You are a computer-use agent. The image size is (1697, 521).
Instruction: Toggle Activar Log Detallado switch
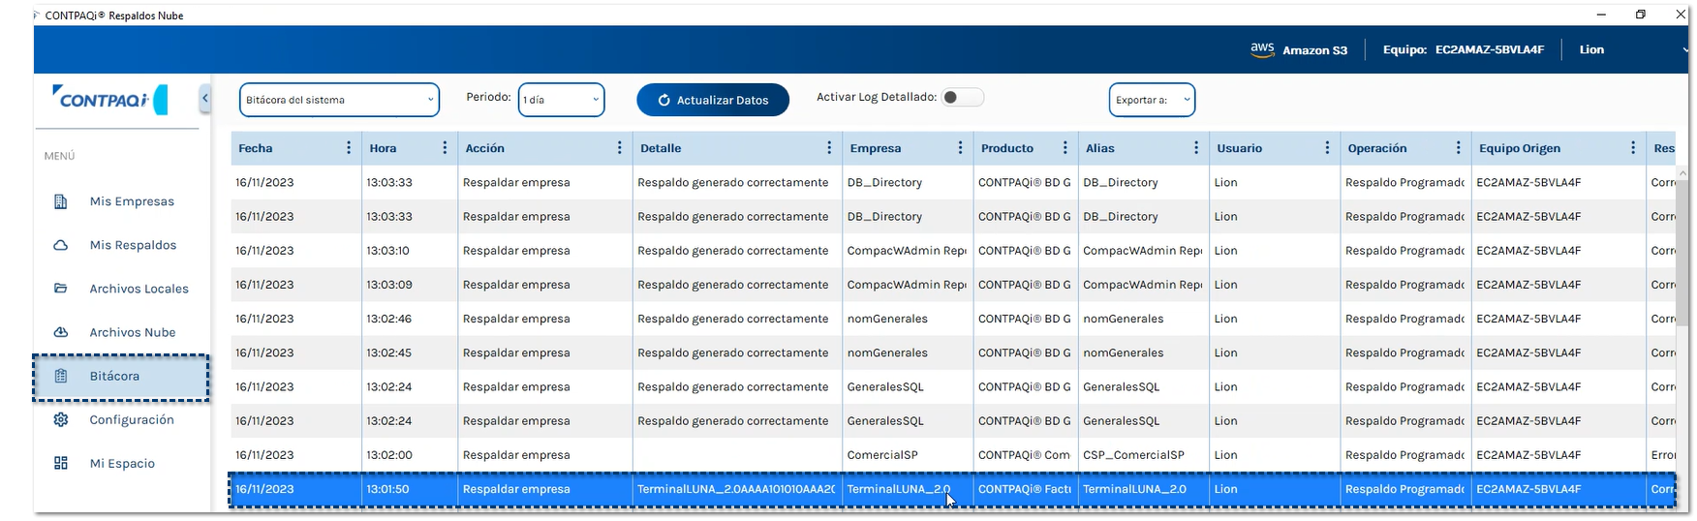point(963,97)
